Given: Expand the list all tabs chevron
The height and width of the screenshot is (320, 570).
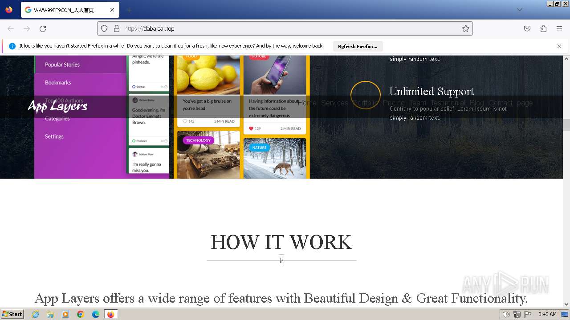Looking at the screenshot, I should pyautogui.click(x=519, y=10).
